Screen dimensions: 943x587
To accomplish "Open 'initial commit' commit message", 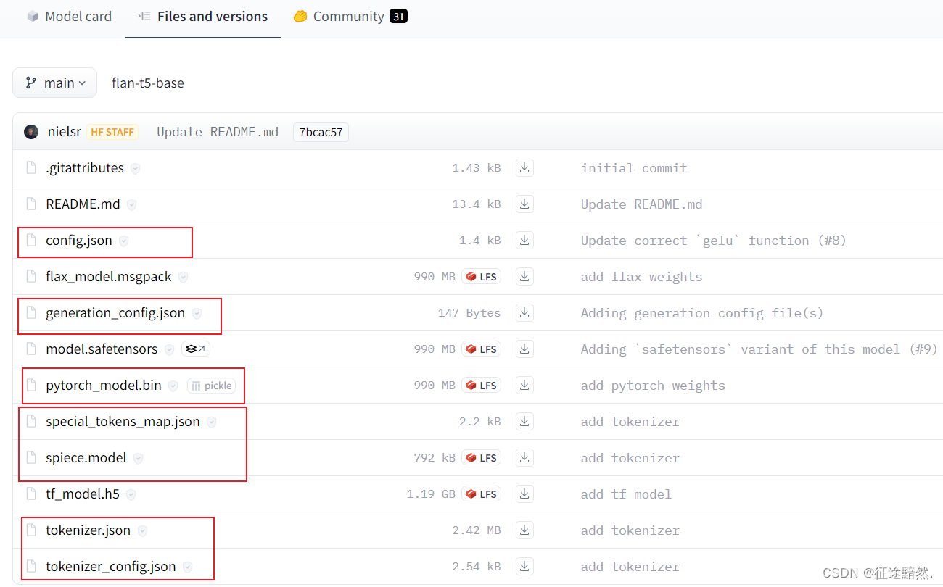I will (634, 168).
